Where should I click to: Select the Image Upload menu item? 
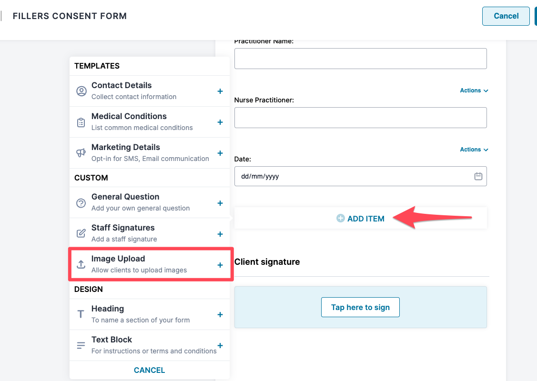[143, 264]
